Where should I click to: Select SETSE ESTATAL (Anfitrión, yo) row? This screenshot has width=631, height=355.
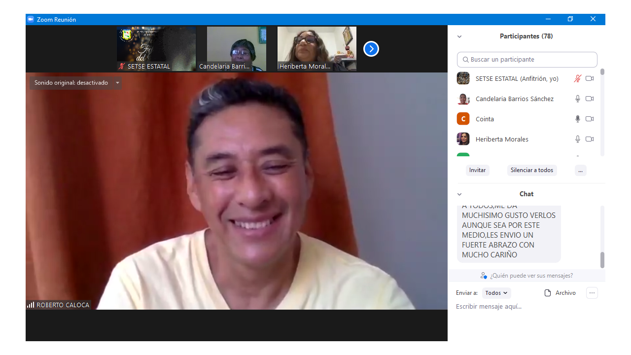(x=526, y=78)
